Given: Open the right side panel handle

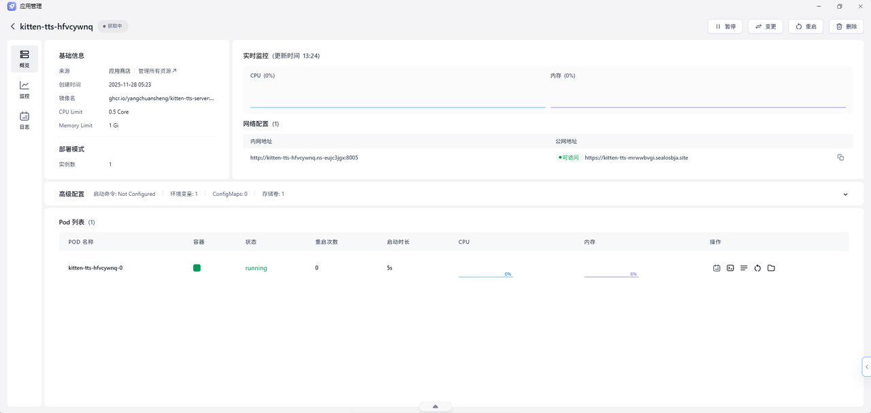Looking at the screenshot, I should (x=866, y=367).
